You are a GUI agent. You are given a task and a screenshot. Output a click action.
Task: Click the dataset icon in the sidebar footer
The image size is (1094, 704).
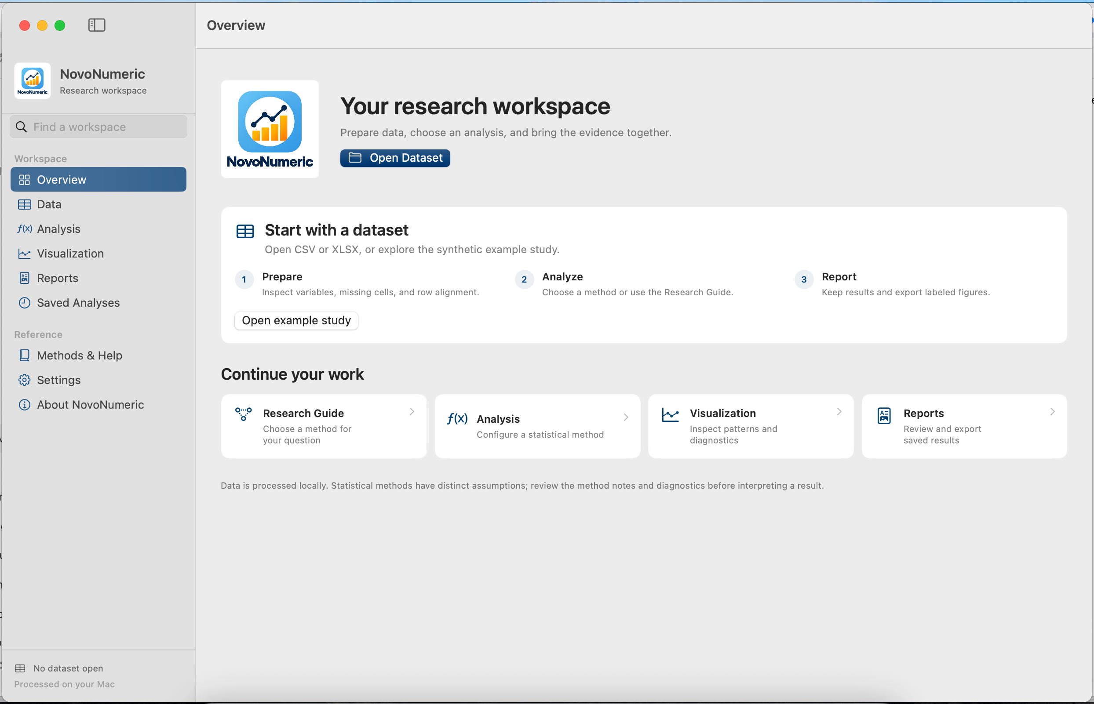[x=20, y=668]
